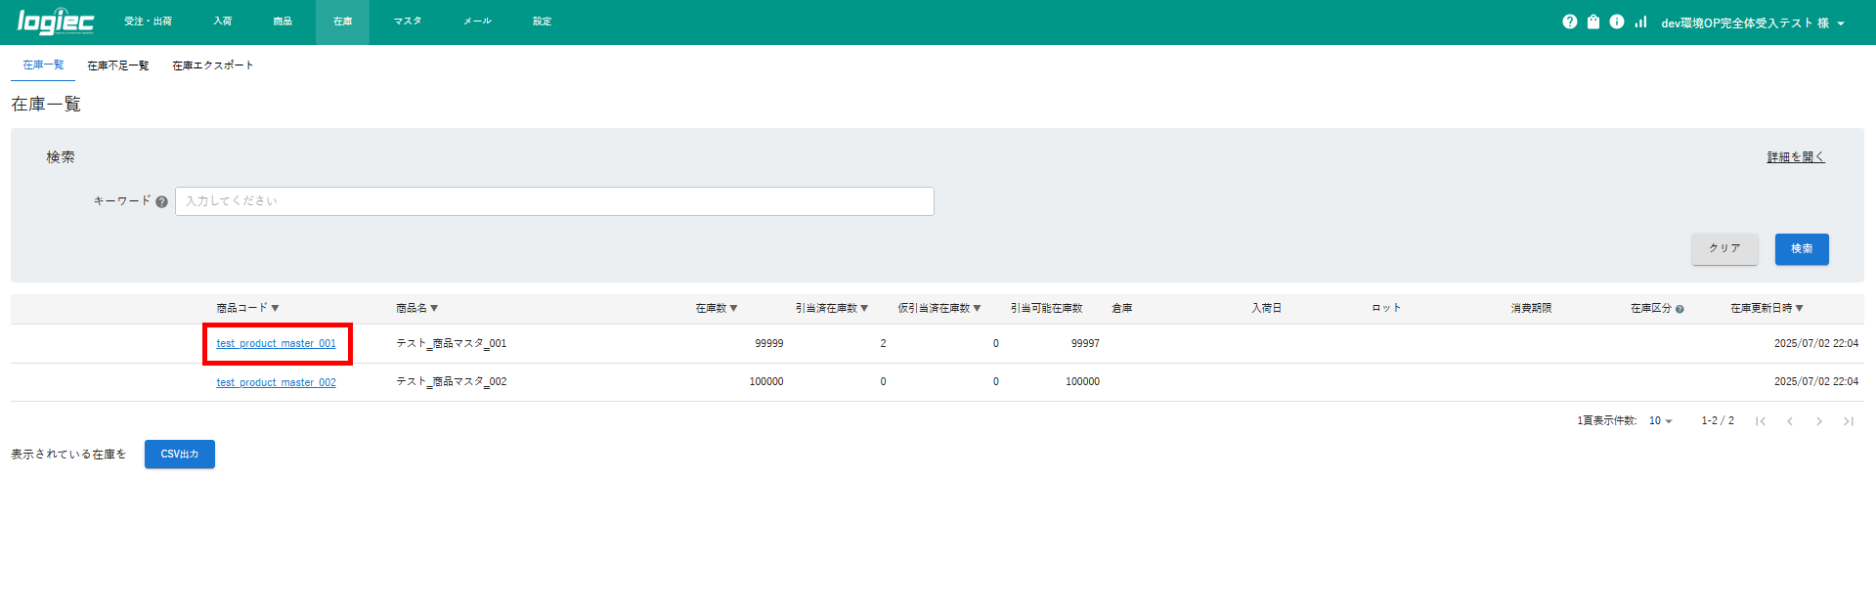Open the bar chart statistics icon
This screenshot has width=1876, height=608.
click(x=1640, y=22)
